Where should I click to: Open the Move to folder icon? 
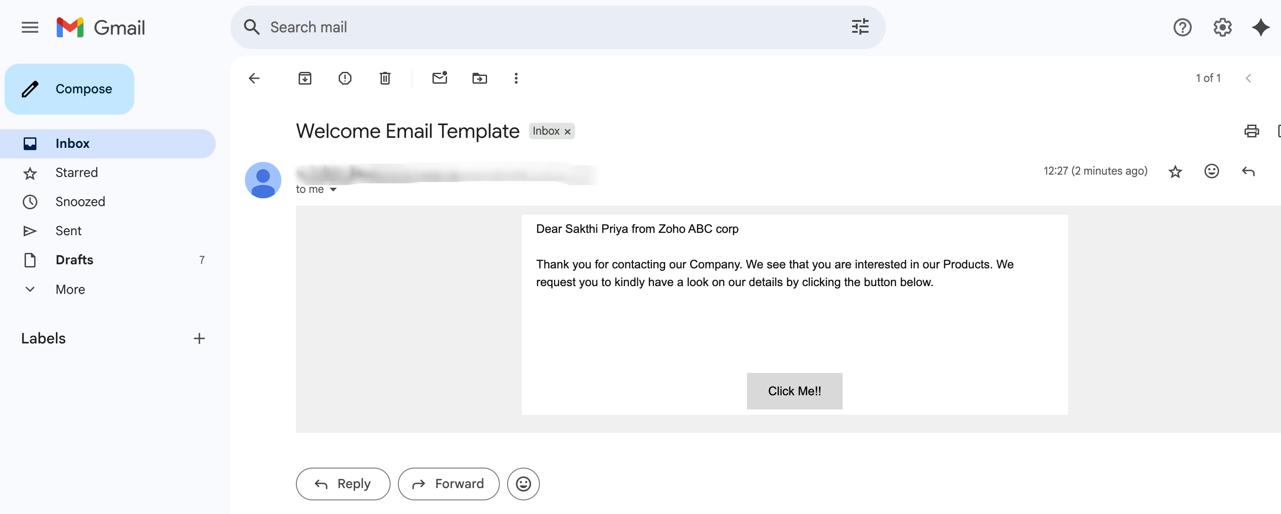479,78
